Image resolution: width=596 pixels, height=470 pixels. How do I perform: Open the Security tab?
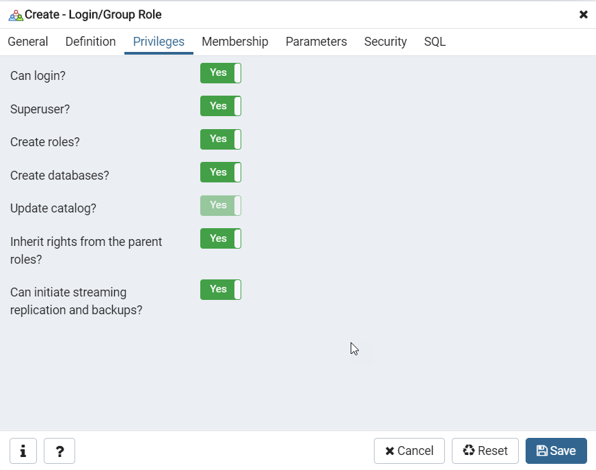coord(385,42)
